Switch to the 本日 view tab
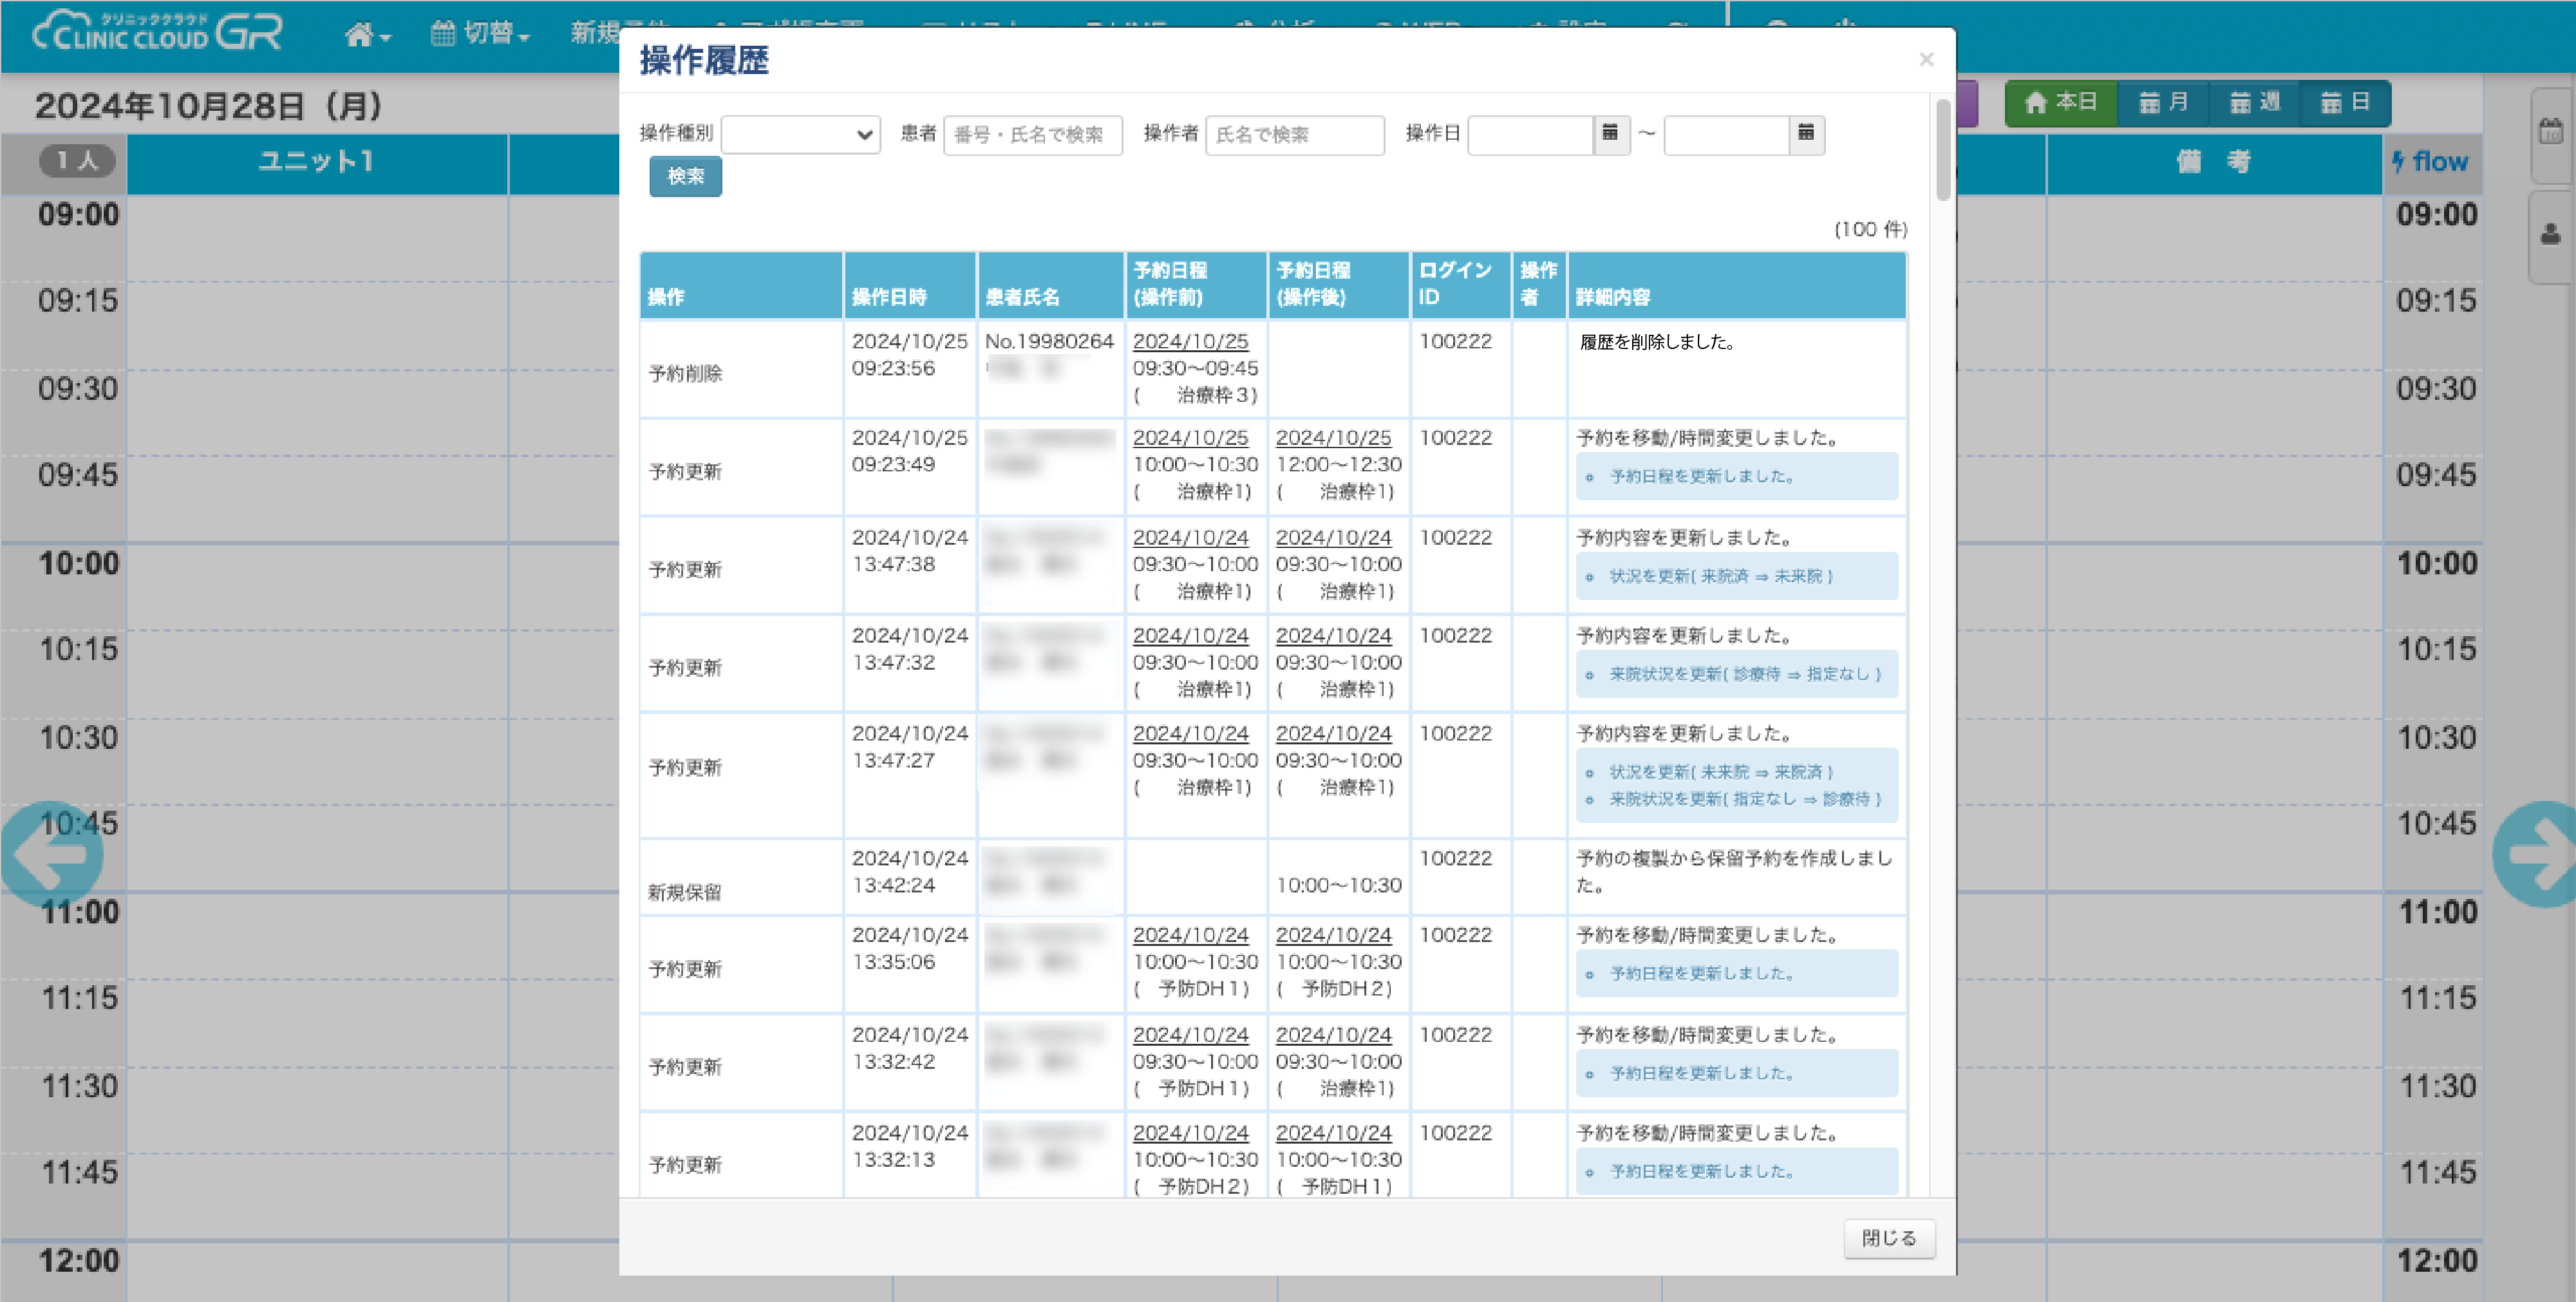 click(2060, 103)
